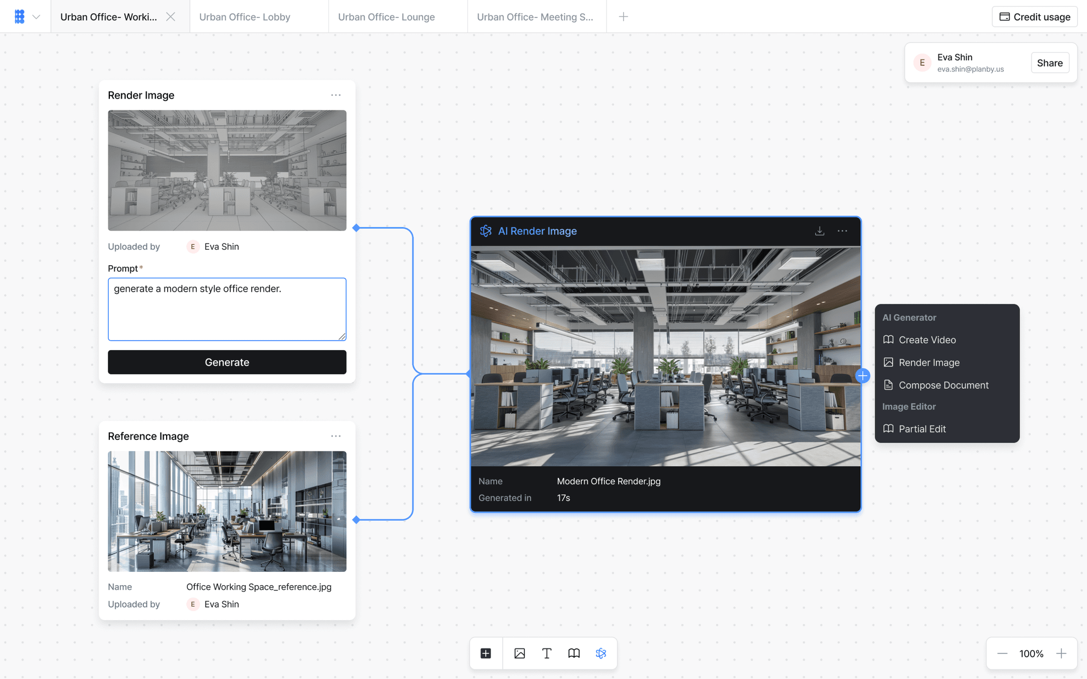Image resolution: width=1087 pixels, height=679 pixels.
Task: Zoom out with the minus button
Action: tap(1002, 654)
